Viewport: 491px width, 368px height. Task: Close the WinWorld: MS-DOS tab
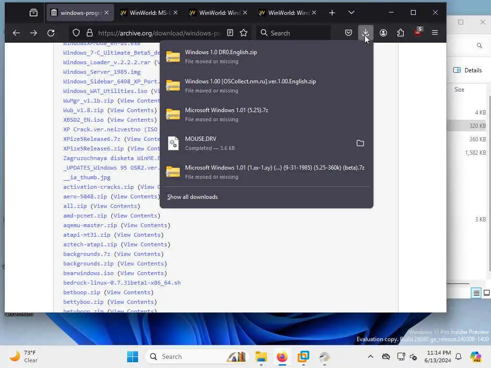coord(175,12)
